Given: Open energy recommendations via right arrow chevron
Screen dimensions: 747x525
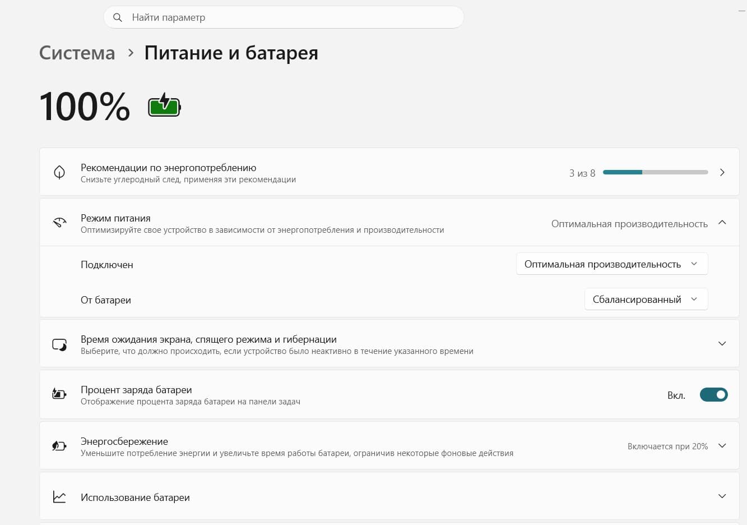Looking at the screenshot, I should pyautogui.click(x=722, y=172).
